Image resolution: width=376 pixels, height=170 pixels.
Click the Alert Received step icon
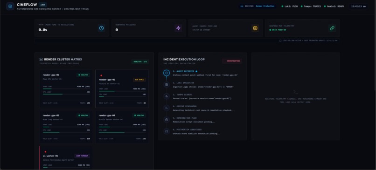click(167, 73)
